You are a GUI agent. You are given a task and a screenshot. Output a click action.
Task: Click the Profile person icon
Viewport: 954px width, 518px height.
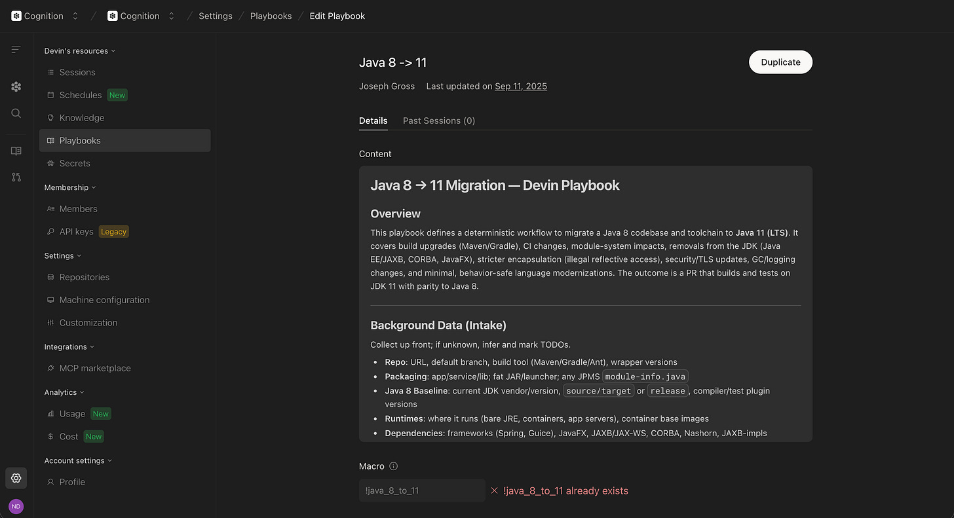pyautogui.click(x=50, y=482)
